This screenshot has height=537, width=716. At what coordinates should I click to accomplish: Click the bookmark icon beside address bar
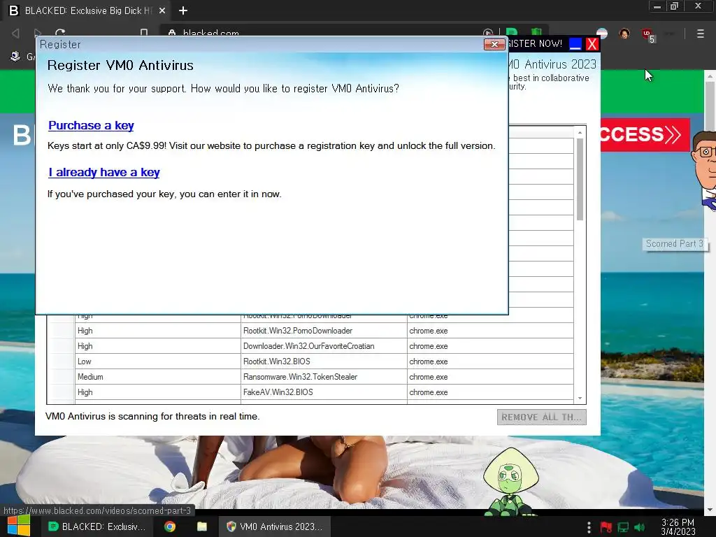pyautogui.click(x=144, y=33)
